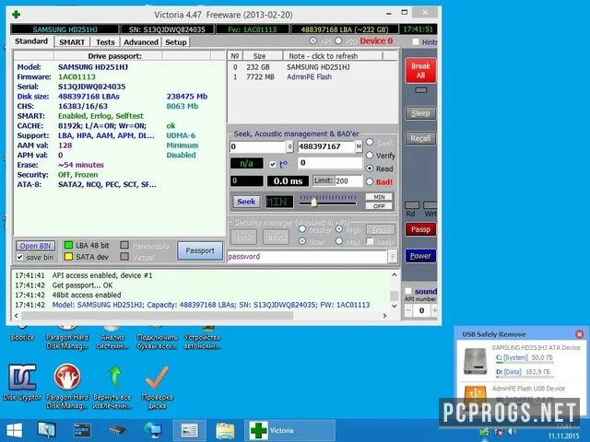
Task: Click the password input field
Action: pos(307,257)
